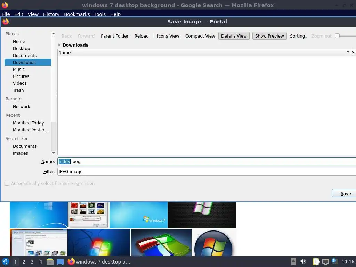Click the Firefox taskbar window entry

pos(99,261)
